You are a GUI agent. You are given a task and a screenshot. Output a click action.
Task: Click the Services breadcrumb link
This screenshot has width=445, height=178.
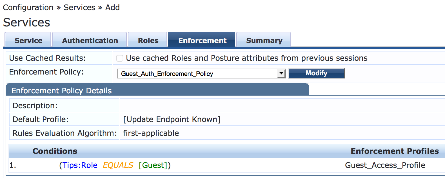[x=79, y=8]
